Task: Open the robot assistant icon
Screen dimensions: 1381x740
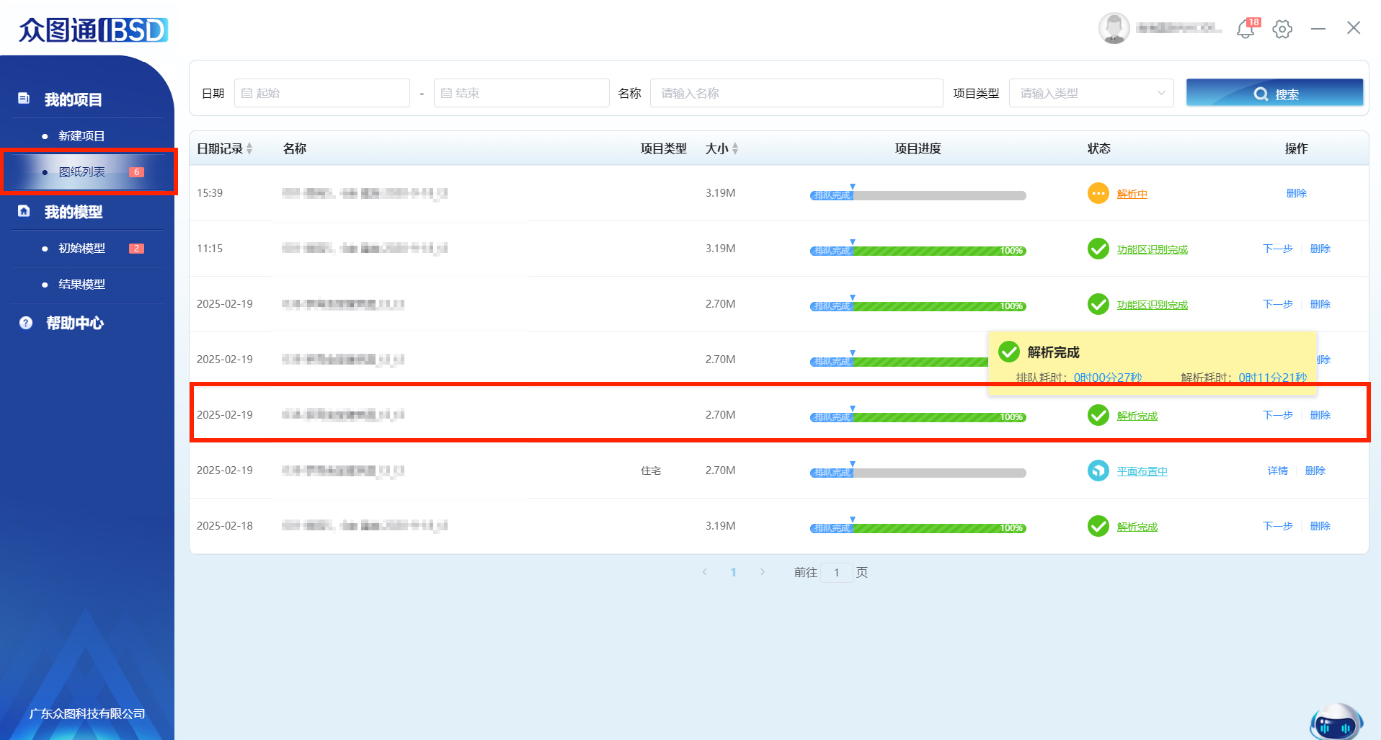Action: (x=1335, y=723)
